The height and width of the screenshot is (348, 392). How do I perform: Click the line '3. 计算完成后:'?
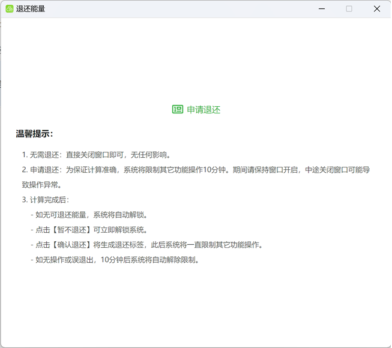[45, 200]
